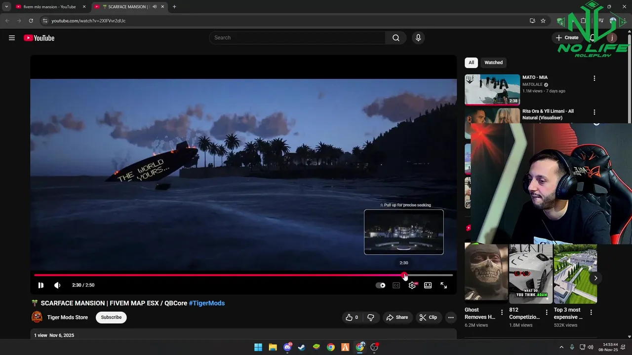Close the fivem mlo mansion tab
Image resolution: width=632 pixels, height=355 pixels.
(84, 7)
